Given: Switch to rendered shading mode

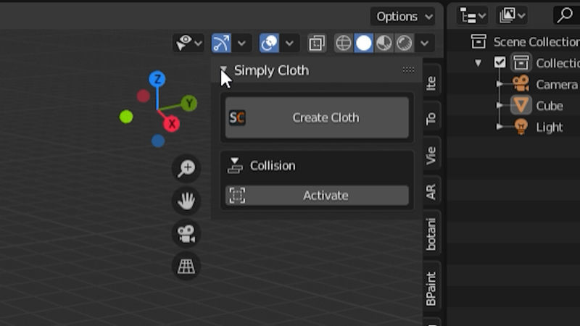Looking at the screenshot, I should 404,43.
